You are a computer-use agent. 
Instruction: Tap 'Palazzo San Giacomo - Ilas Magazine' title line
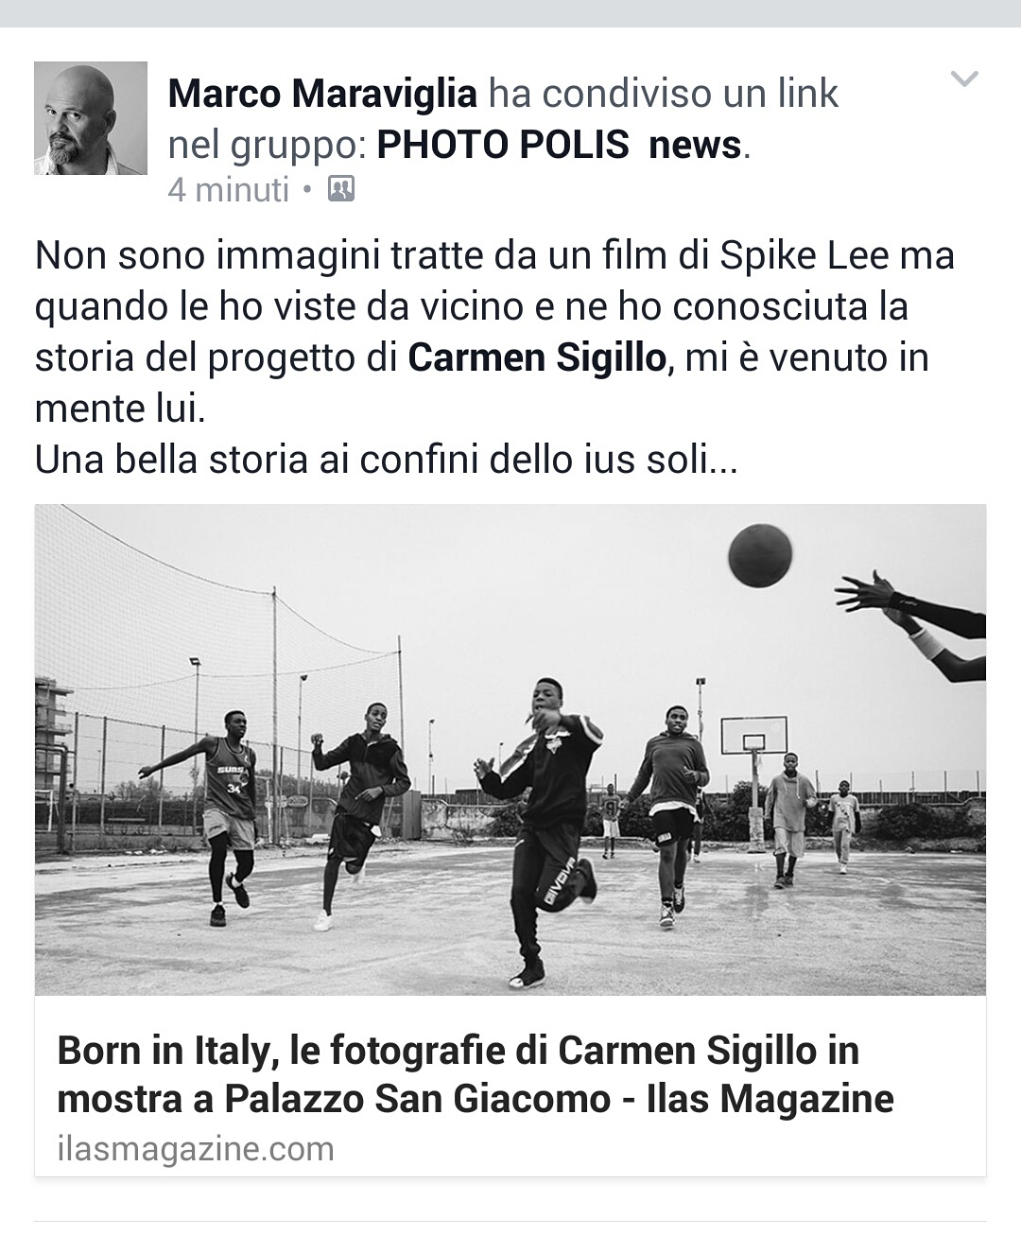tap(559, 1099)
